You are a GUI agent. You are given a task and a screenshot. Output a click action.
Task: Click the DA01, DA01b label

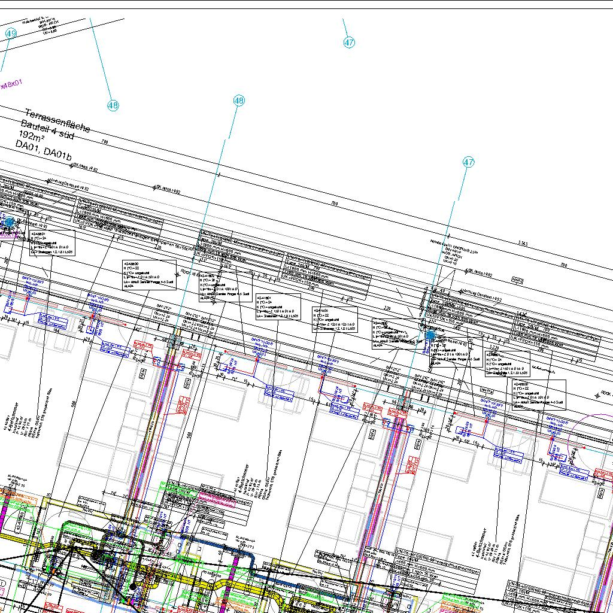(43, 150)
